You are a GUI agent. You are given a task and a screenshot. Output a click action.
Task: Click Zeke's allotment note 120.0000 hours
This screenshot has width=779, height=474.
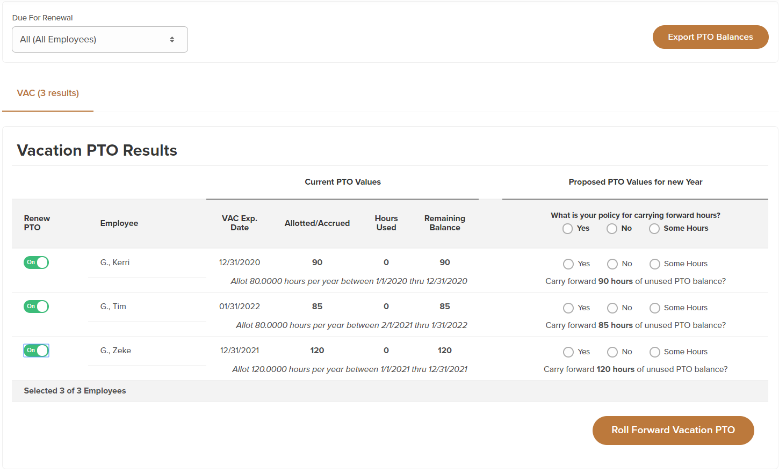350,369
